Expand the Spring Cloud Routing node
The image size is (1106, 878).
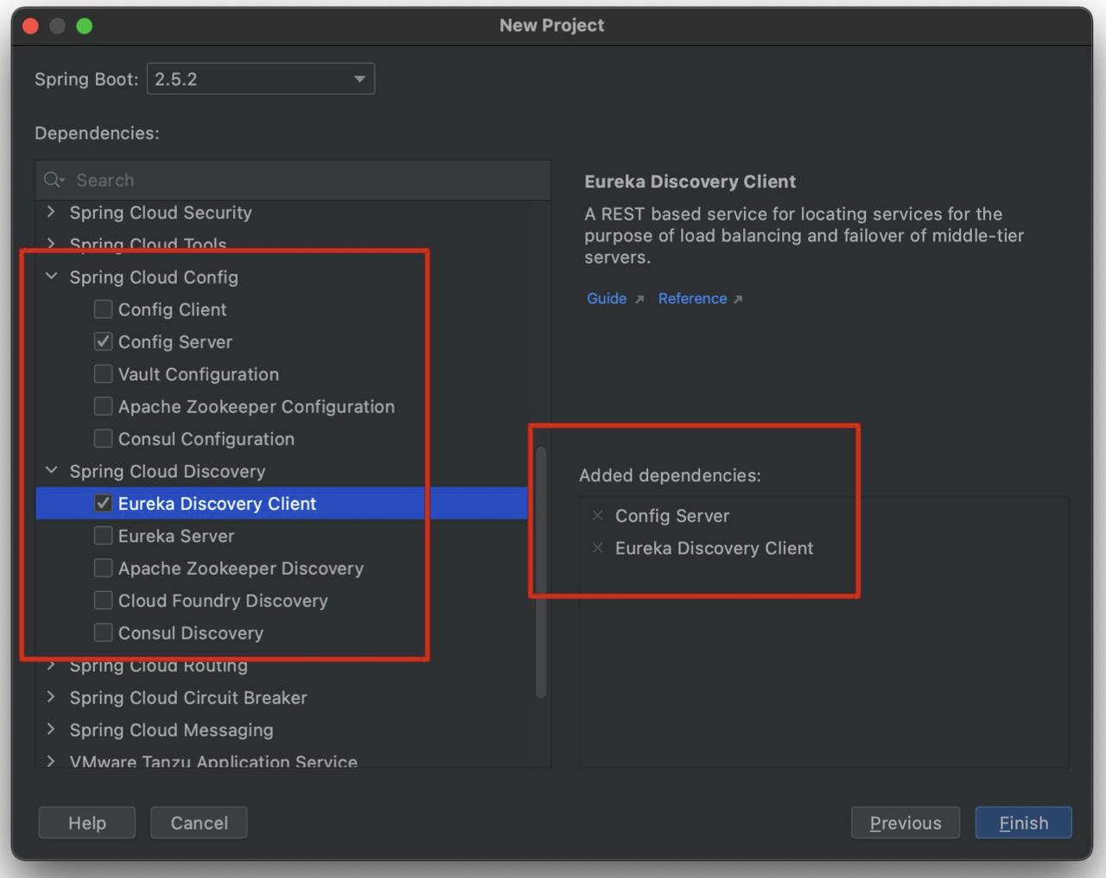click(51, 665)
